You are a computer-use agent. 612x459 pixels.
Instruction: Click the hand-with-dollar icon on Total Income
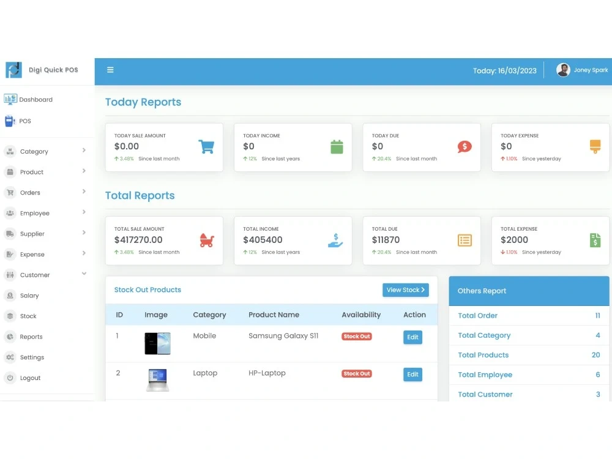[x=335, y=241]
